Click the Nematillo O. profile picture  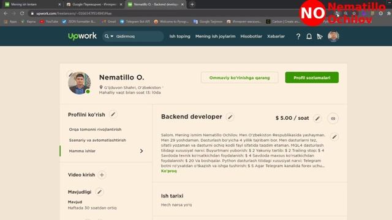point(80,83)
